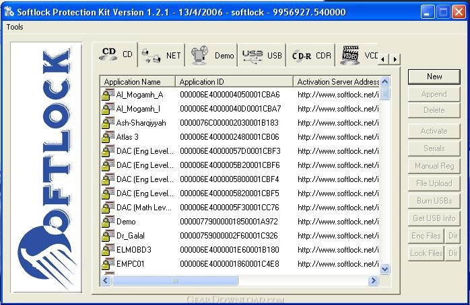Screen dimensions: 470x305
Task: Select the EMPC01 application name
Action: 131,264
